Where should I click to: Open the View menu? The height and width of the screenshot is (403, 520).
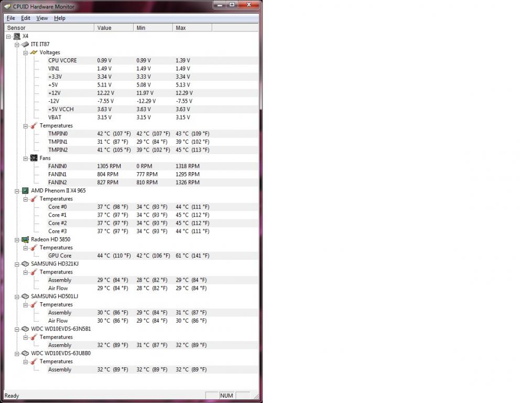(42, 18)
